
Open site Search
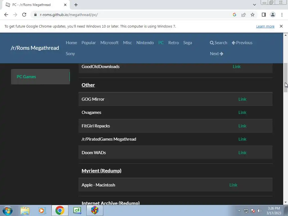coord(219,43)
